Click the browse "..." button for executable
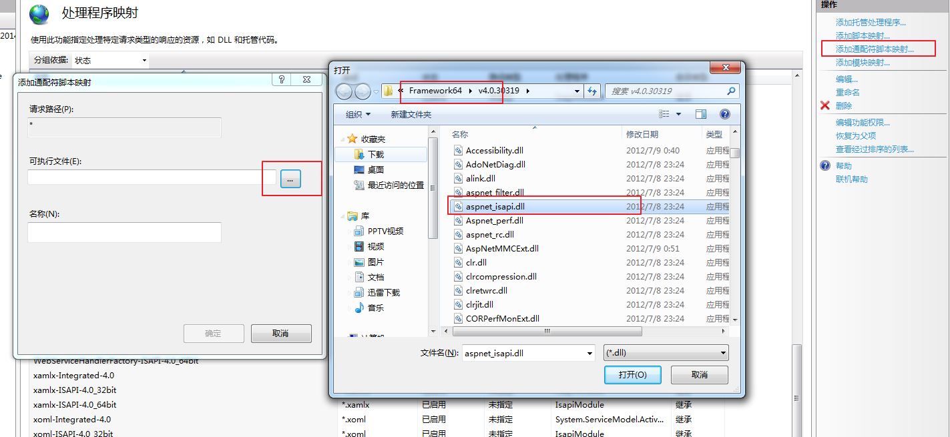The image size is (950, 437). coord(290,178)
